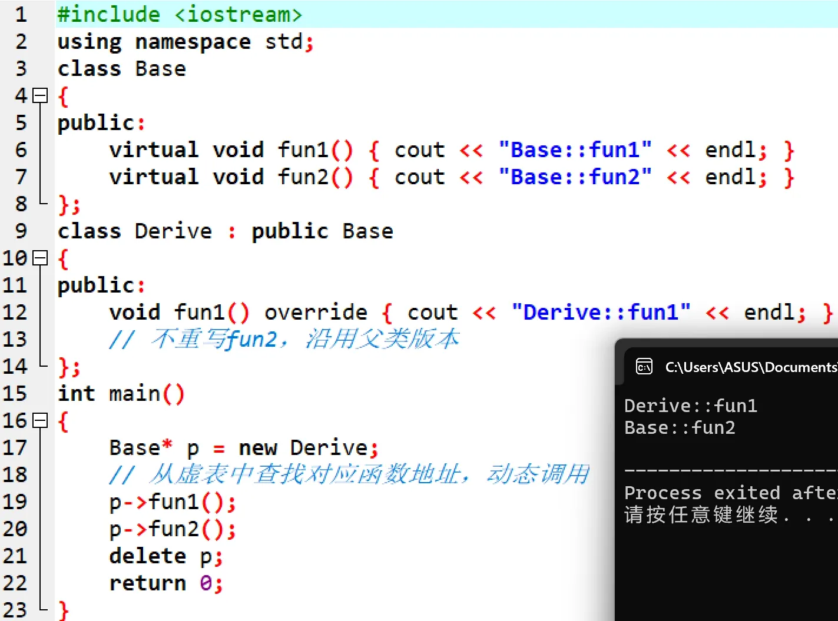838x621 pixels.
Task: Click line number 1 in gutter
Action: pos(21,14)
